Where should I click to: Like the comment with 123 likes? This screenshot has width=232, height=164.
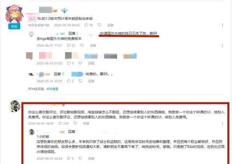(x=60, y=123)
